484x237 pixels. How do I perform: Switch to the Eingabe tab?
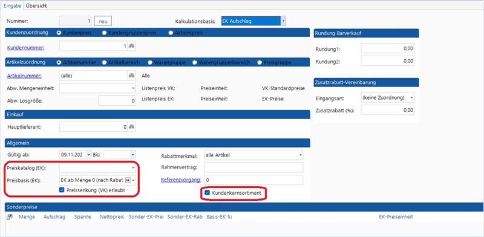pyautogui.click(x=12, y=6)
